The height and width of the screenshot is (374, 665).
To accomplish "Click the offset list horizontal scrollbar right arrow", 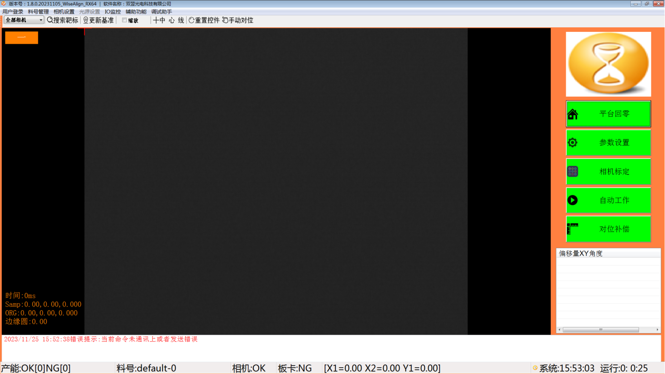I will point(657,329).
